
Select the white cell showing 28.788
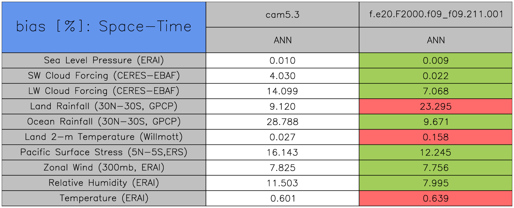tap(282, 122)
